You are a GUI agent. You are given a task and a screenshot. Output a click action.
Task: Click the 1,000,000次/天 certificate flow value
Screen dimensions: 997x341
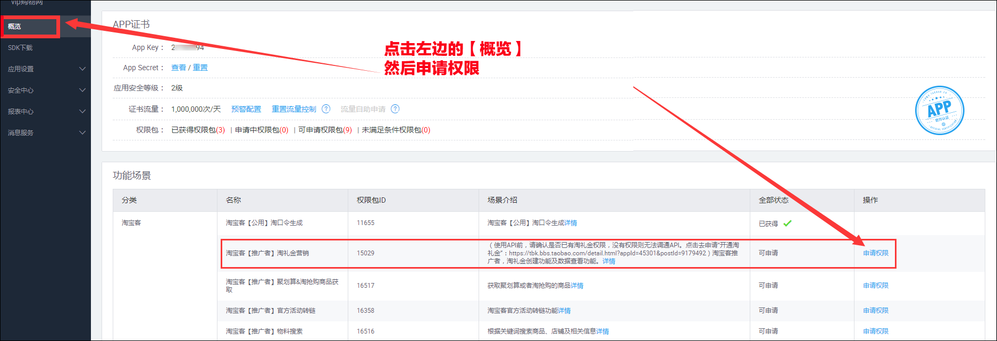(x=196, y=109)
